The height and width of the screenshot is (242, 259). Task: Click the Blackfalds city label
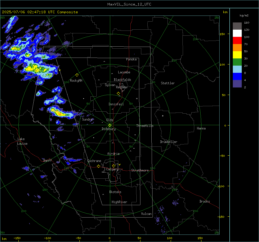pos(122,80)
